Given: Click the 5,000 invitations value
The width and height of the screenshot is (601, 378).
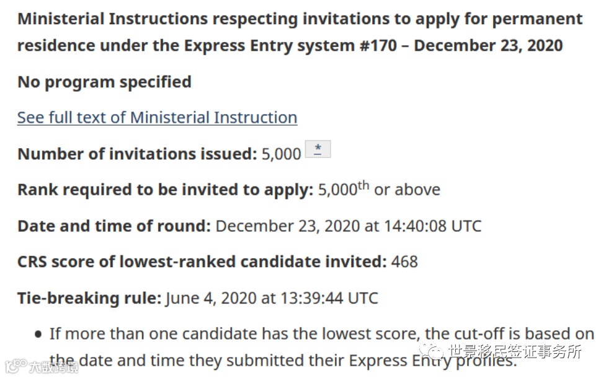Looking at the screenshot, I should [x=281, y=154].
